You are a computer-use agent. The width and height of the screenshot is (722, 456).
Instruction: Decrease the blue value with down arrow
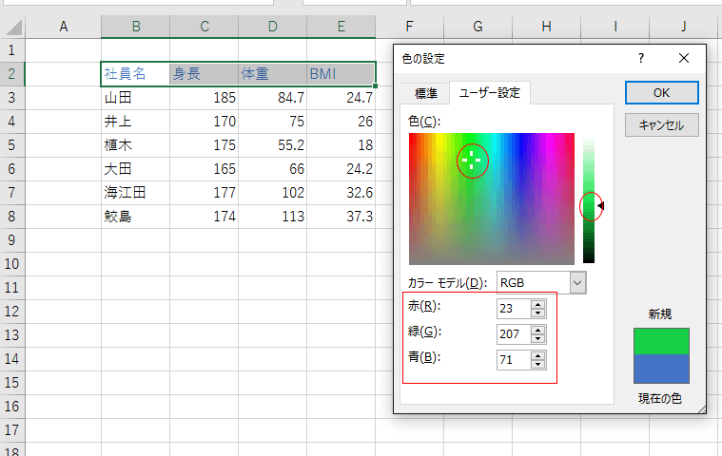[x=538, y=364]
